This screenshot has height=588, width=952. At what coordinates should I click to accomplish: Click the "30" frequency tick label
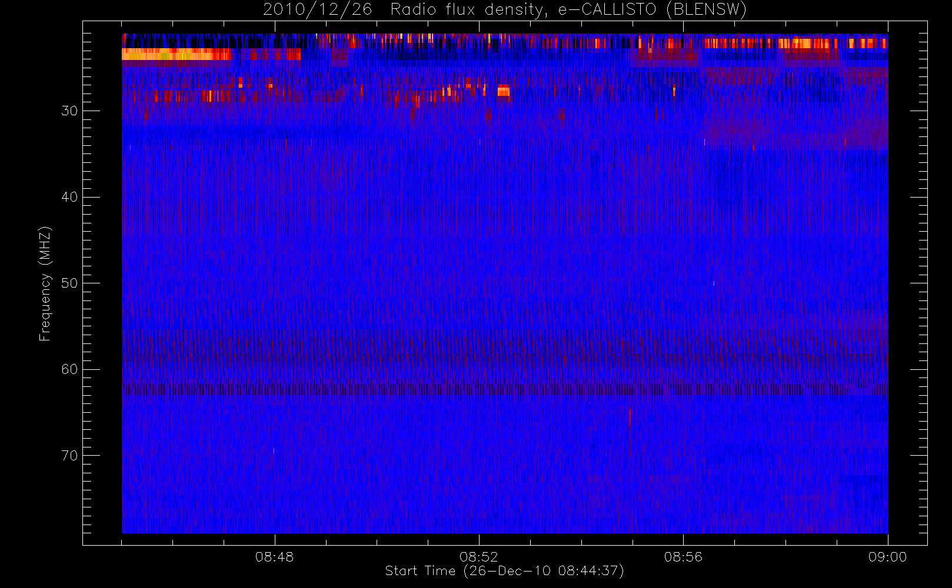[69, 111]
